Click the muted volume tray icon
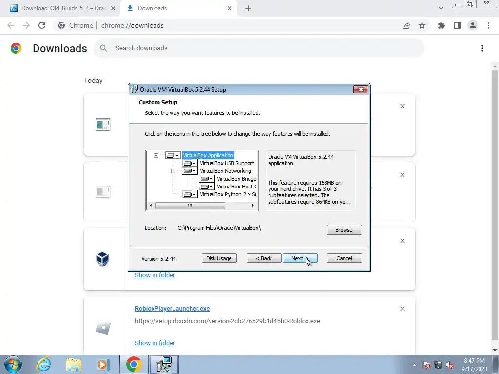Viewport: 499px width, 374px height. 450,365
